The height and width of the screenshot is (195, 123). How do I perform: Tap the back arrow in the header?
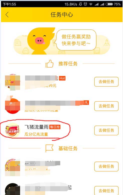coord(7,15)
